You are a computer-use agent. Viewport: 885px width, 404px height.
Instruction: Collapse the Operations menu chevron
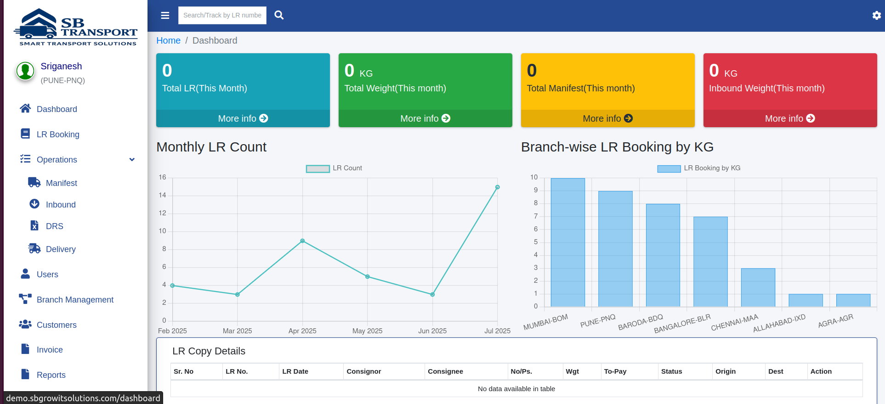point(132,160)
